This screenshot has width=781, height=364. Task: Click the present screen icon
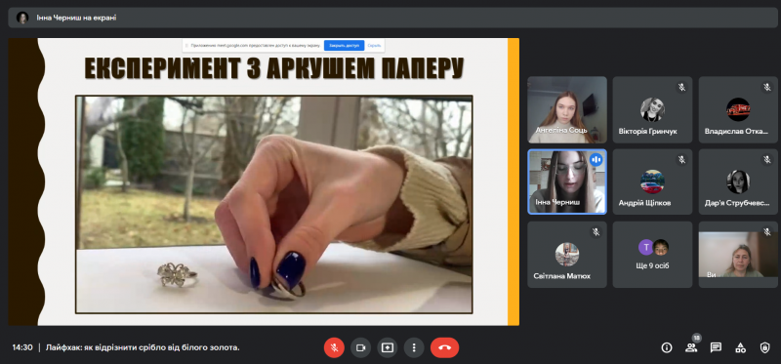(x=388, y=347)
